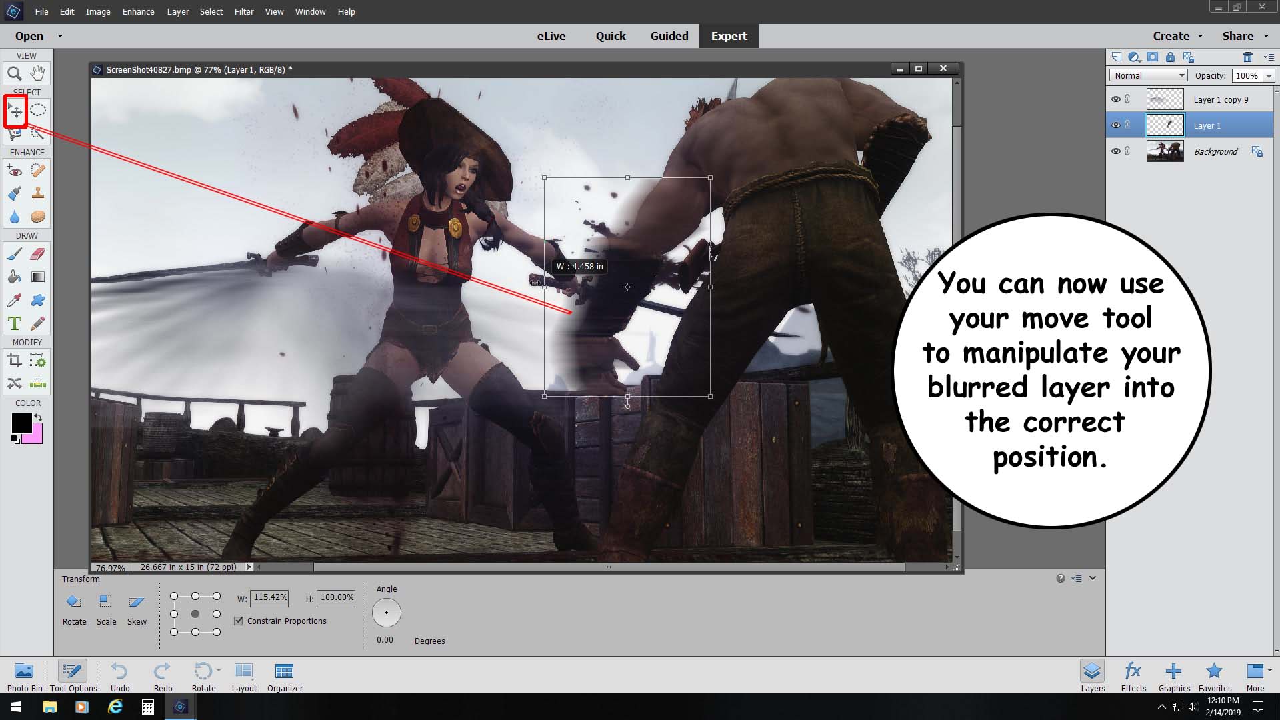
Task: Select the Move tool
Action: [15, 111]
